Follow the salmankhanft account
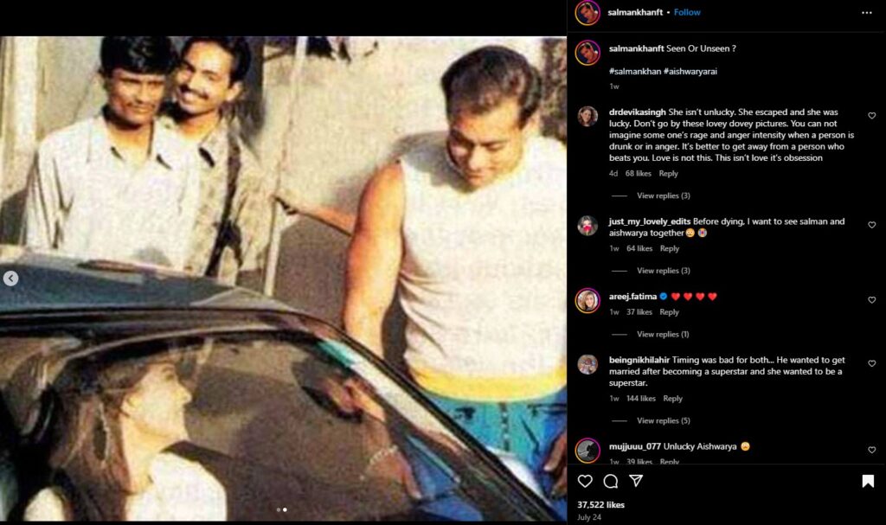Viewport: 886px width, 525px height. 687,13
